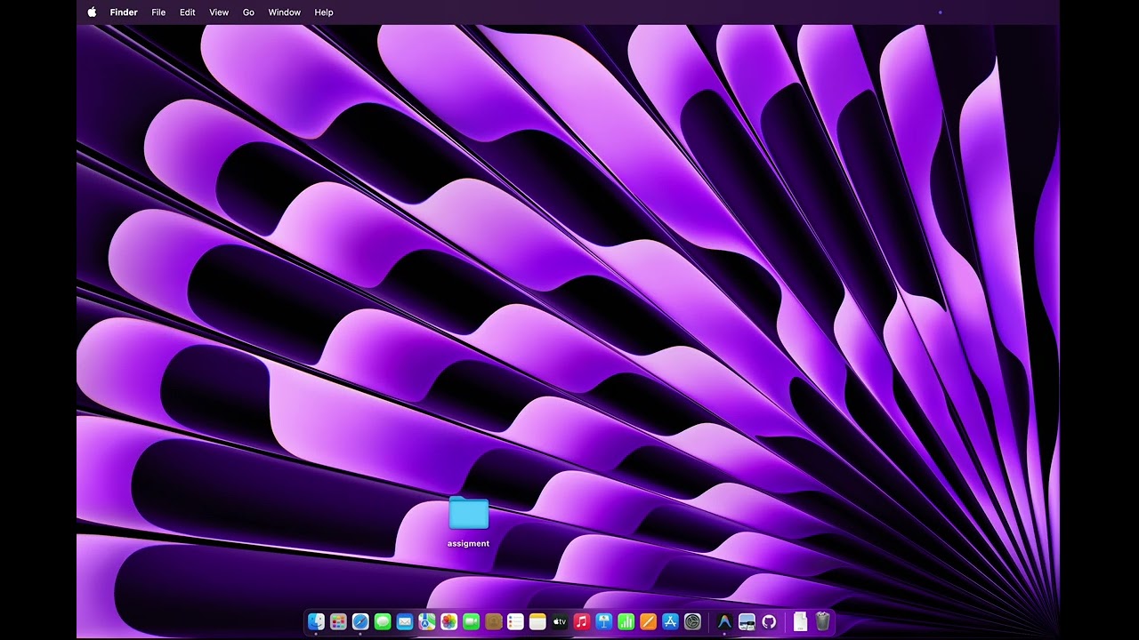The image size is (1139, 640).
Task: Open Launchpad in the Dock
Action: pyautogui.click(x=338, y=621)
